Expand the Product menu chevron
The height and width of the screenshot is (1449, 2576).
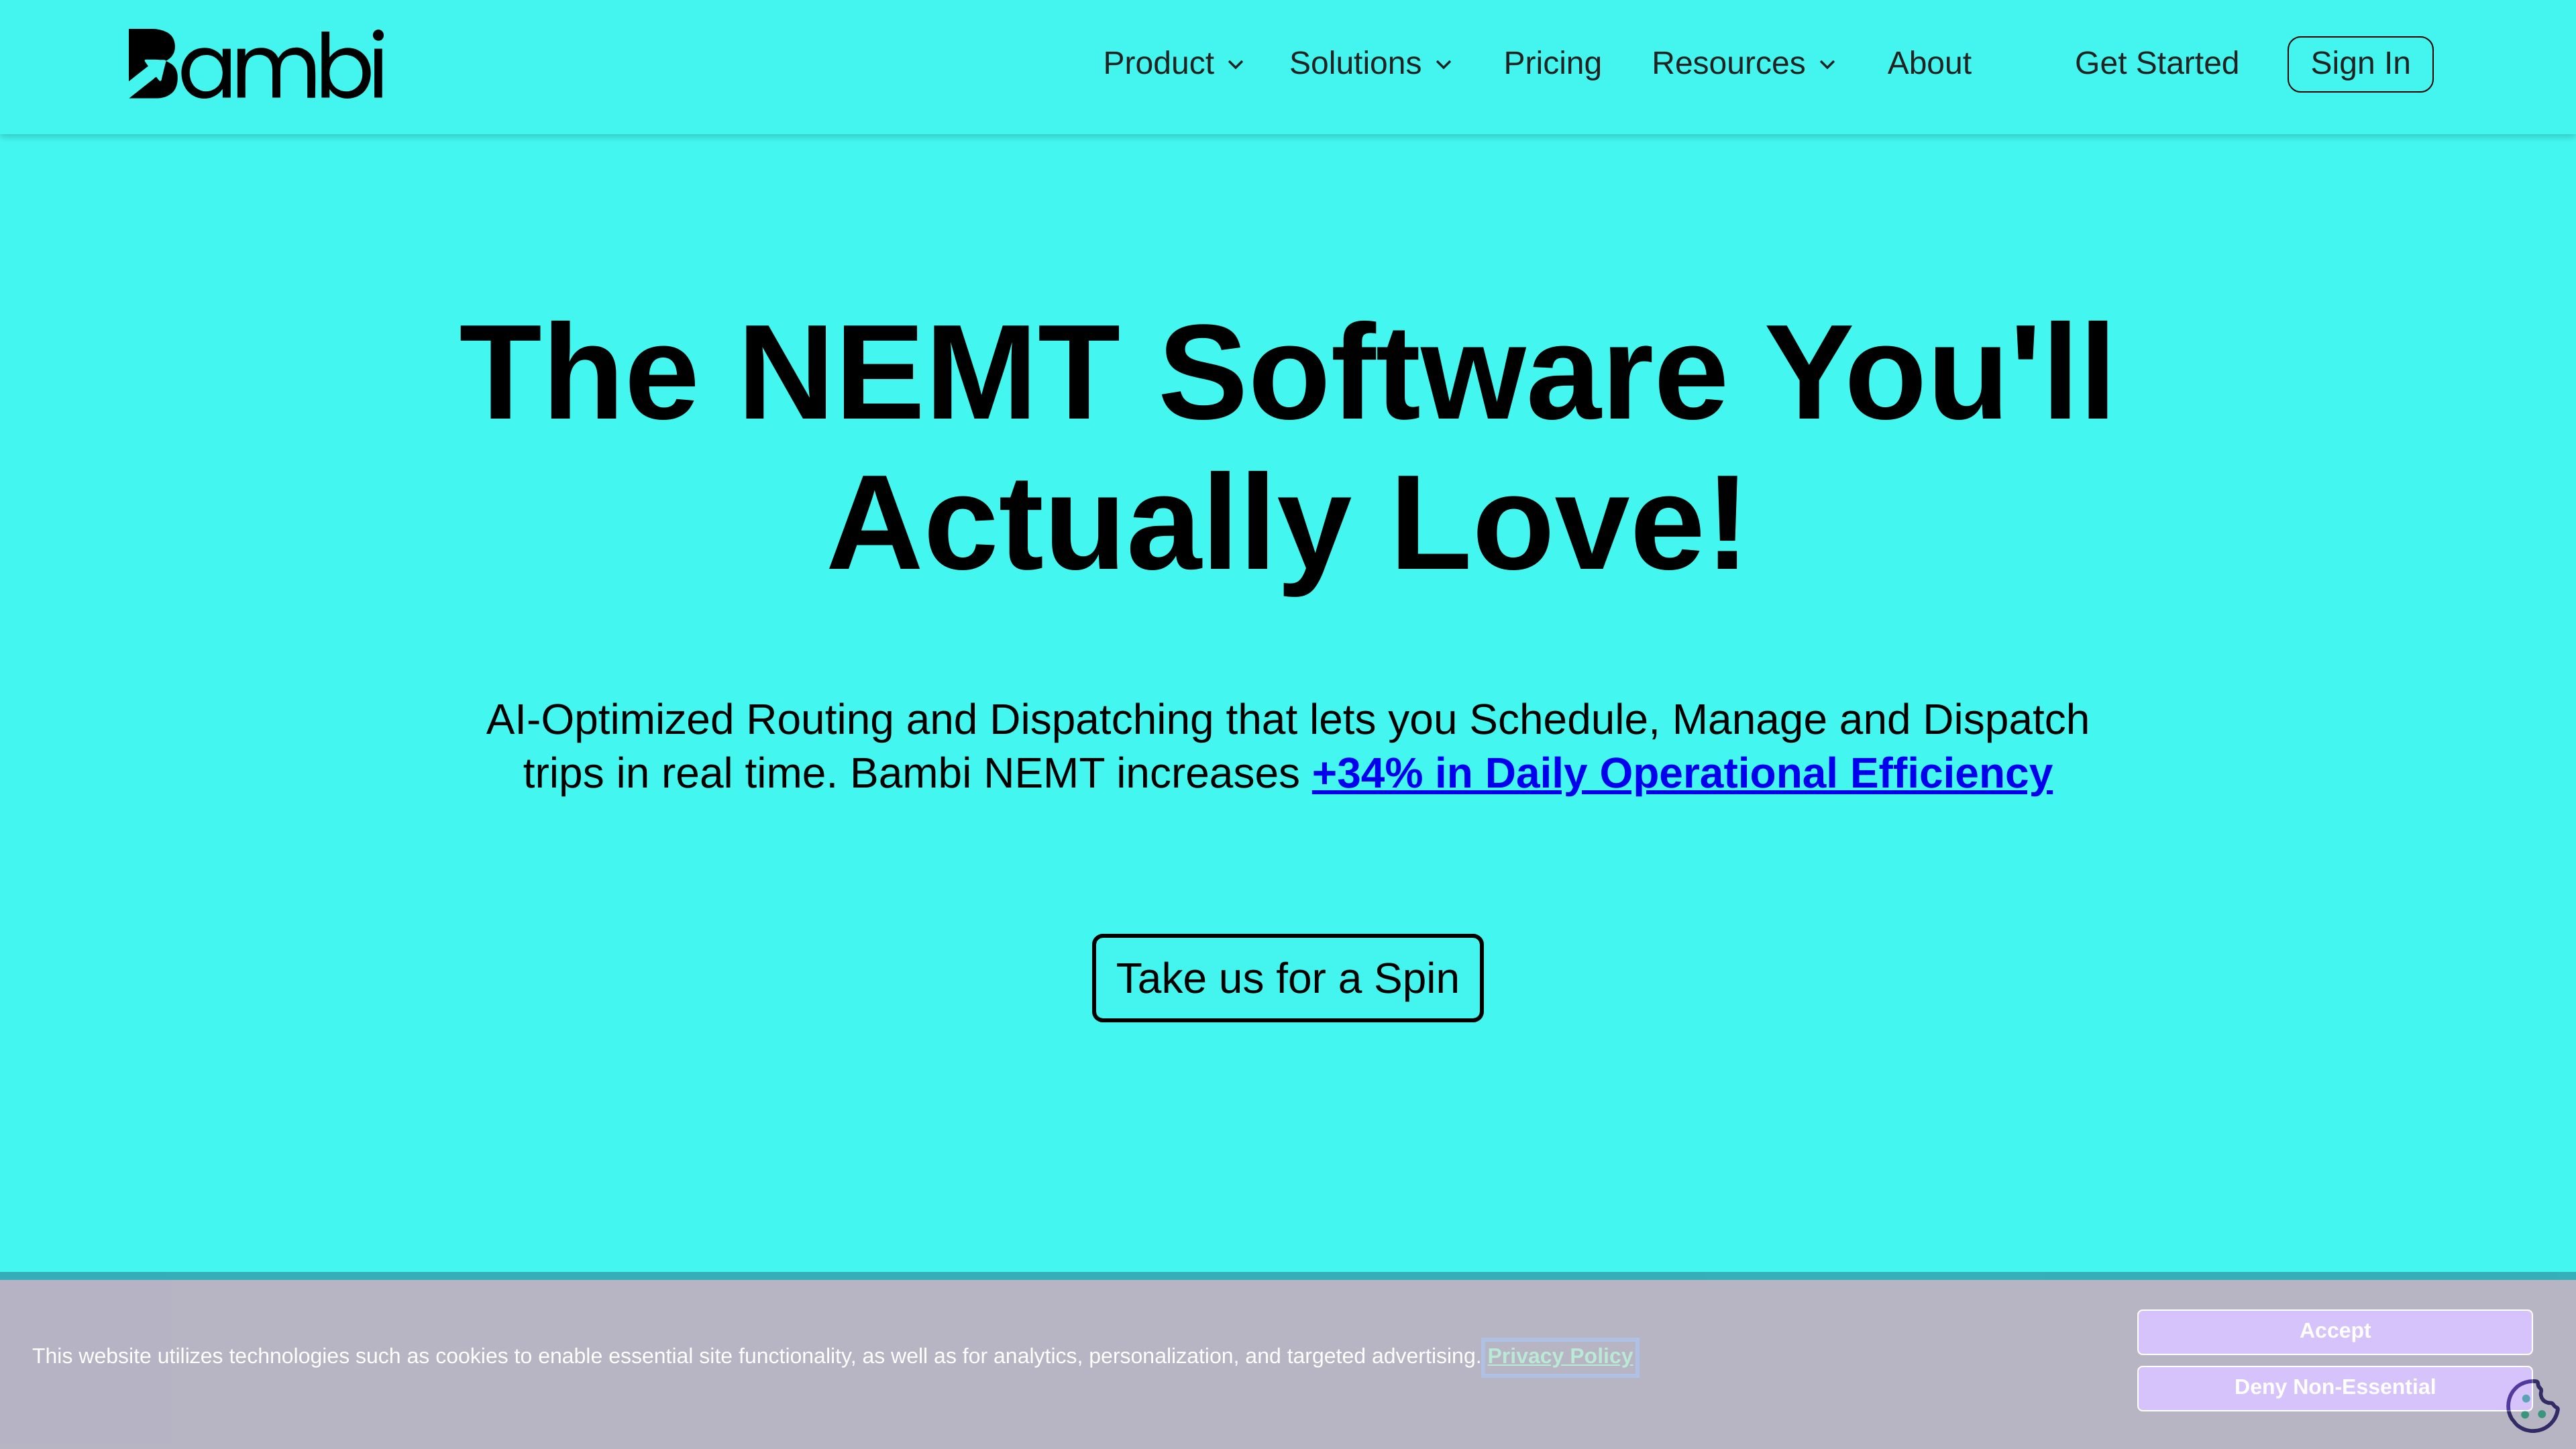click(x=1236, y=65)
